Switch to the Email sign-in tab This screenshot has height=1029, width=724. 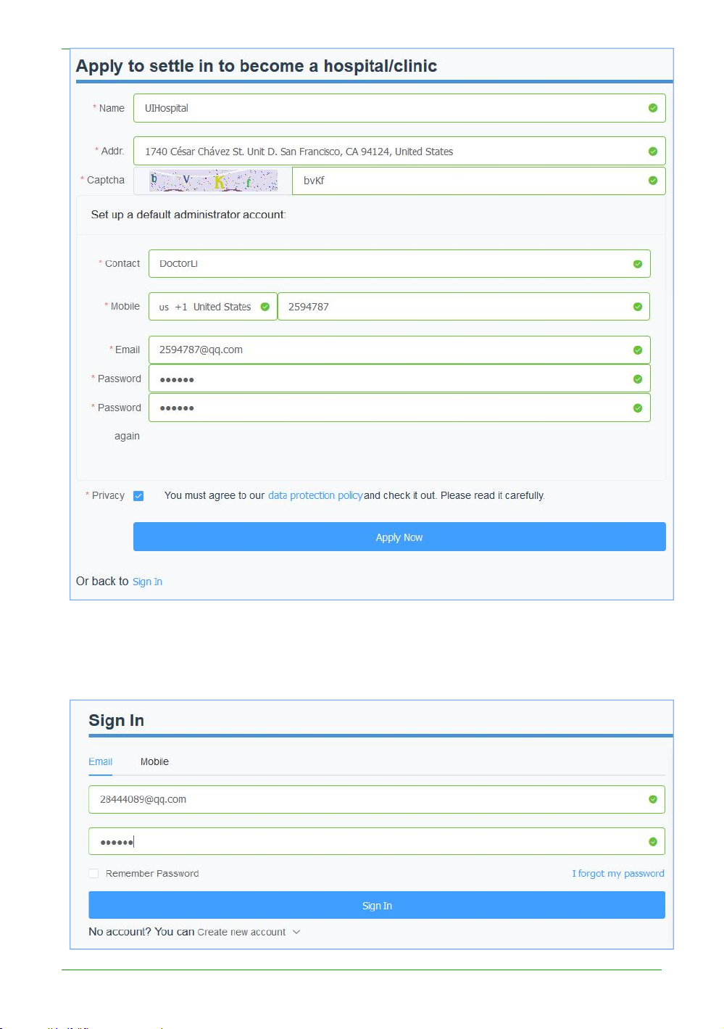click(x=100, y=761)
